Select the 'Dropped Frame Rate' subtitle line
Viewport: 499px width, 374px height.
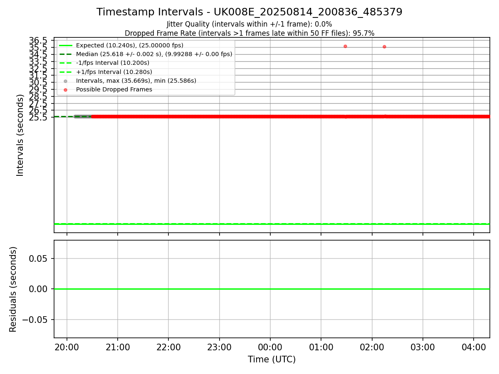click(x=249, y=33)
